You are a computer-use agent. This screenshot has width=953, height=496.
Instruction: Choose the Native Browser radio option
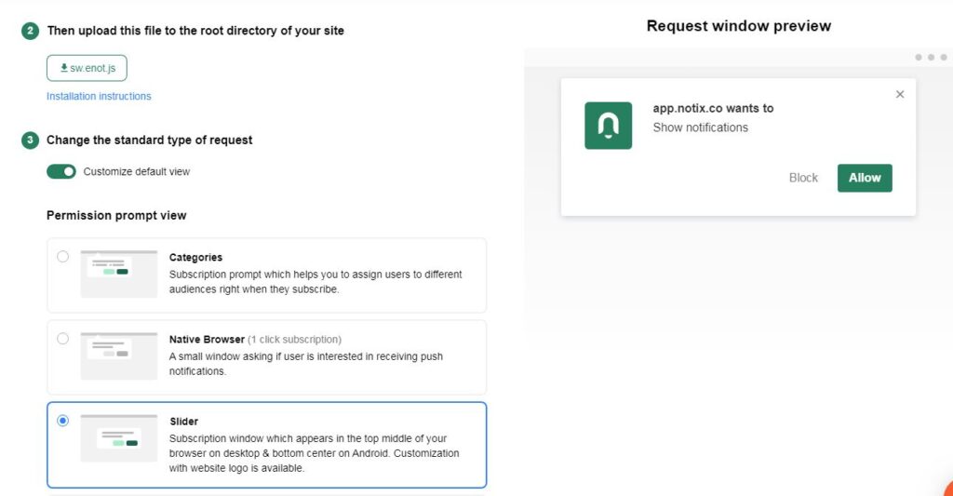62,339
